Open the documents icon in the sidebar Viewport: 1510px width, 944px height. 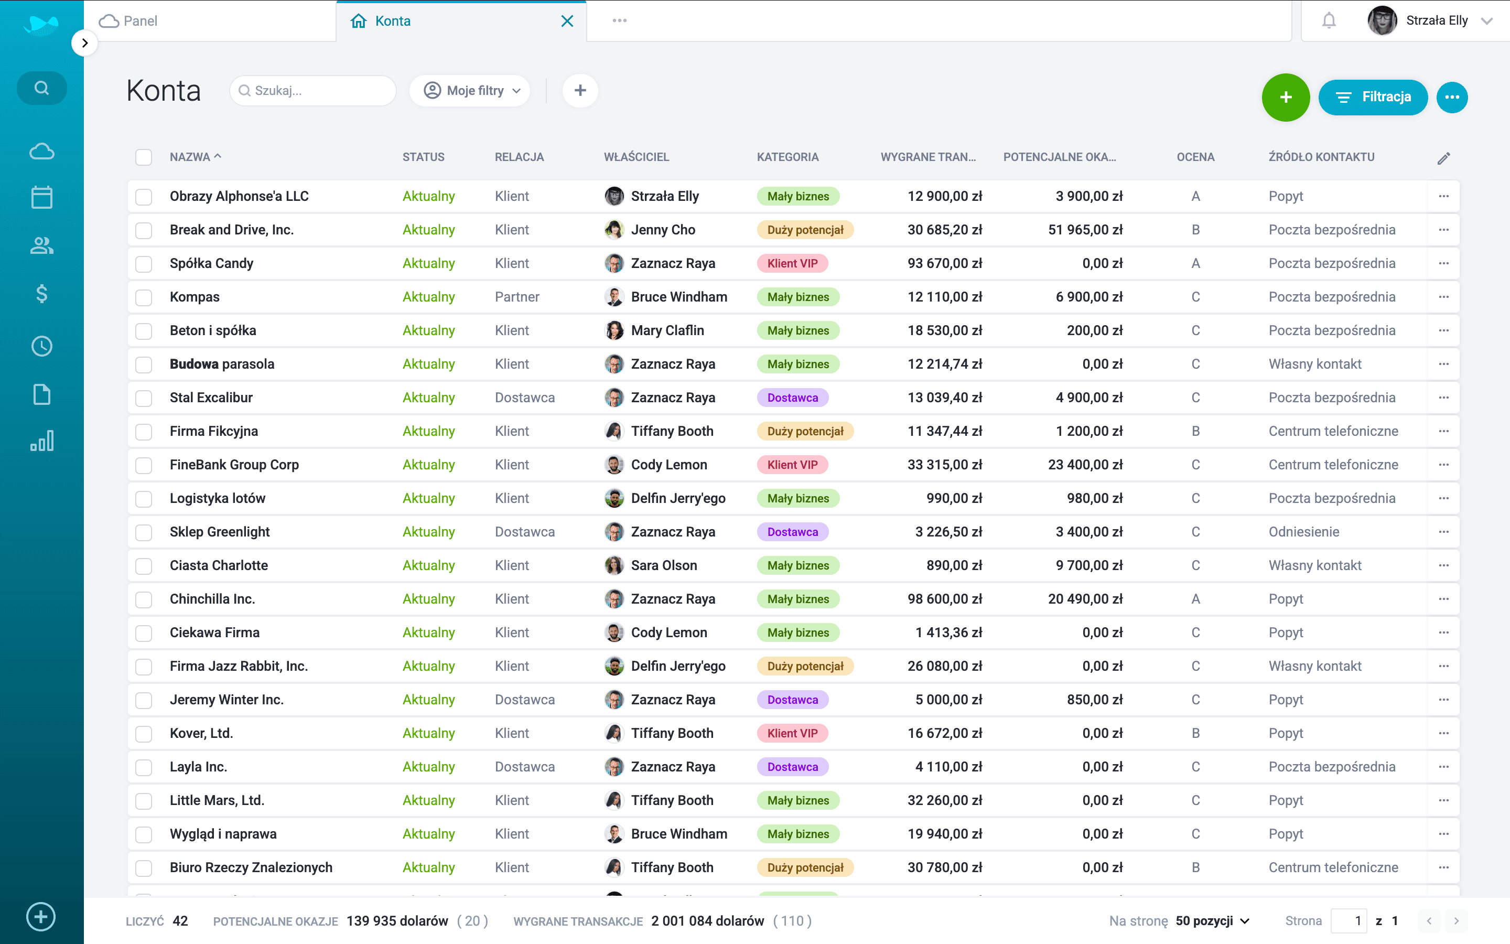click(x=41, y=394)
